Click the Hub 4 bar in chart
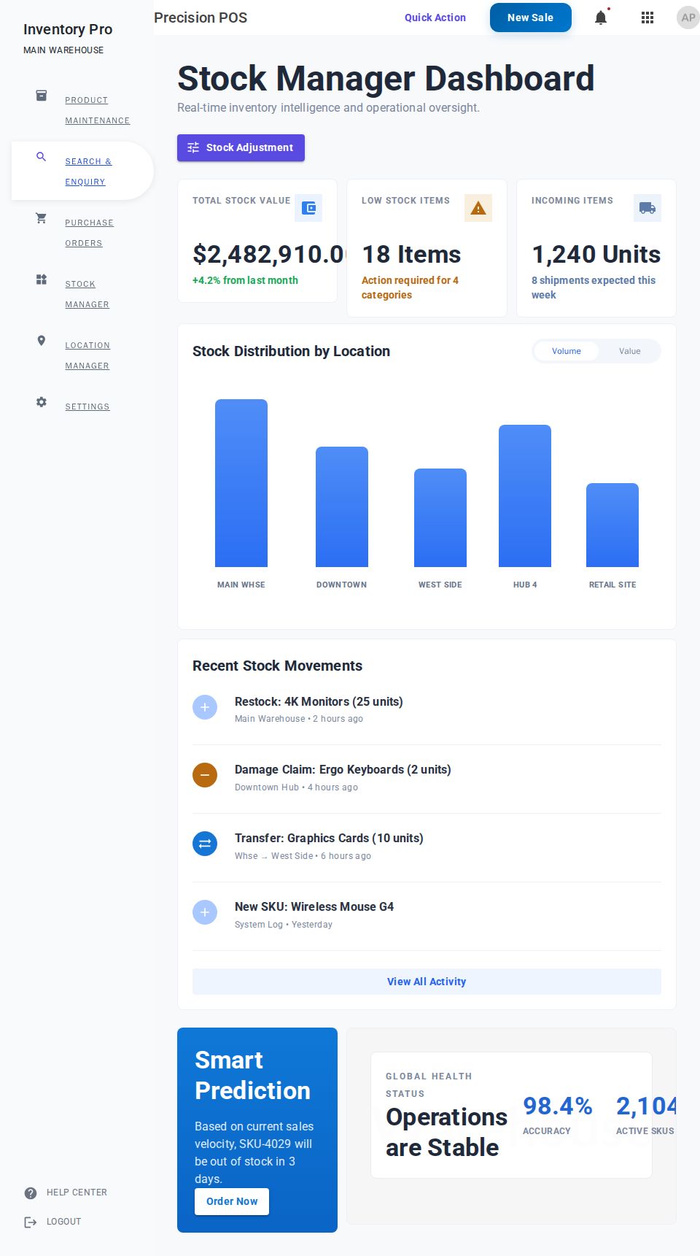700x1256 pixels. pyautogui.click(x=525, y=496)
